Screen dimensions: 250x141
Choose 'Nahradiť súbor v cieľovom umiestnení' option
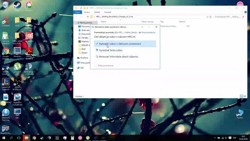pos(125,44)
